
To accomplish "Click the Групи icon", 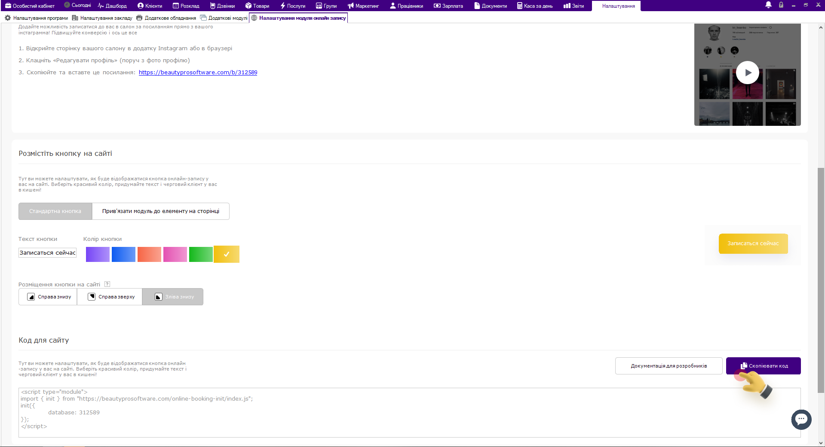I will point(319,6).
